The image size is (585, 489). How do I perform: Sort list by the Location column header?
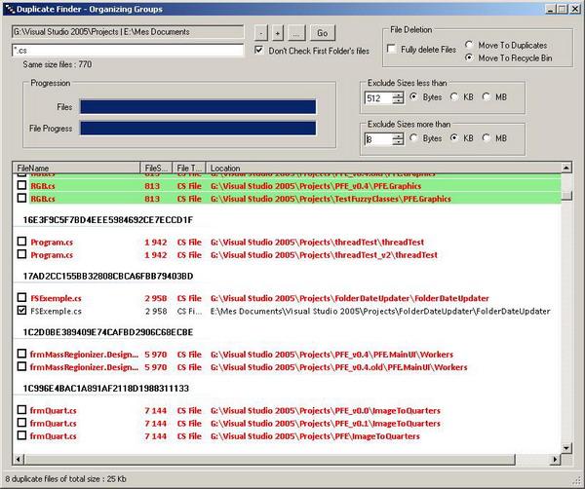pos(380,169)
